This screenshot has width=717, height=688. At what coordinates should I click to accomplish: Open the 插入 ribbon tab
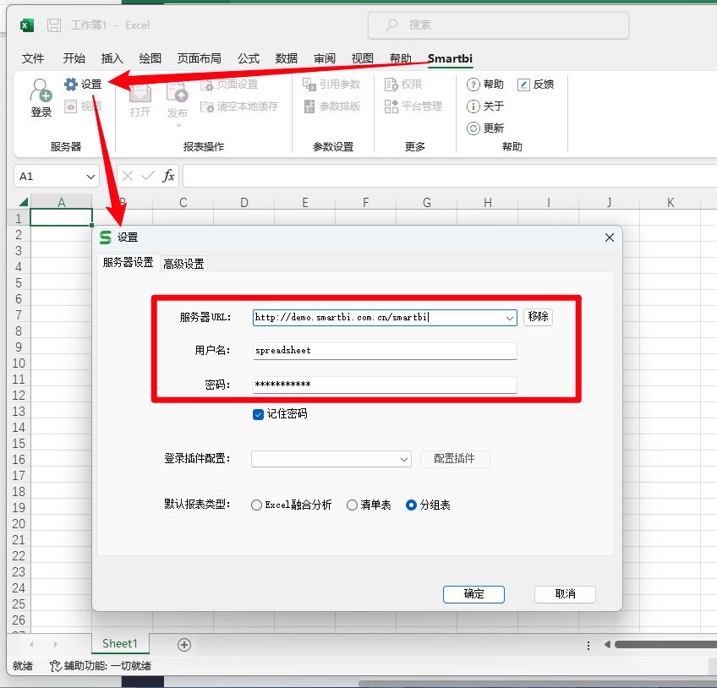point(114,58)
